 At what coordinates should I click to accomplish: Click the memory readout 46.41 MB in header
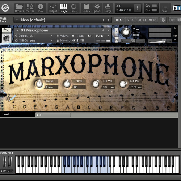[x=125, y=10]
